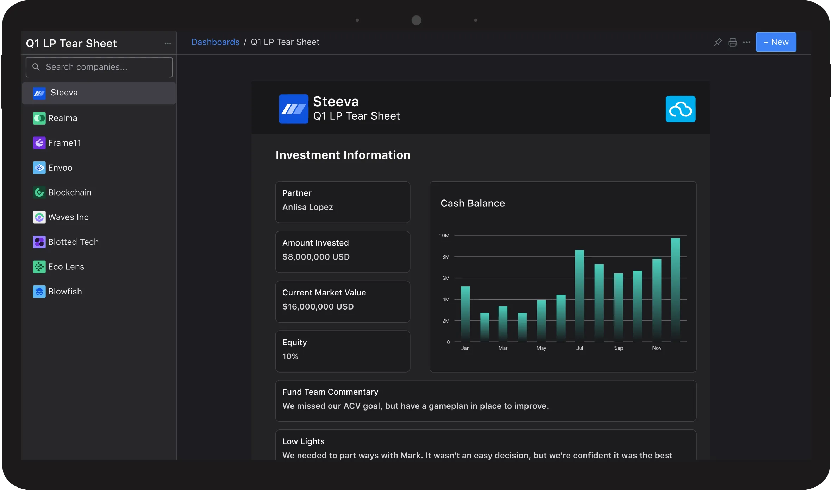The height and width of the screenshot is (490, 831).
Task: Click the print icon in header
Action: tap(732, 42)
